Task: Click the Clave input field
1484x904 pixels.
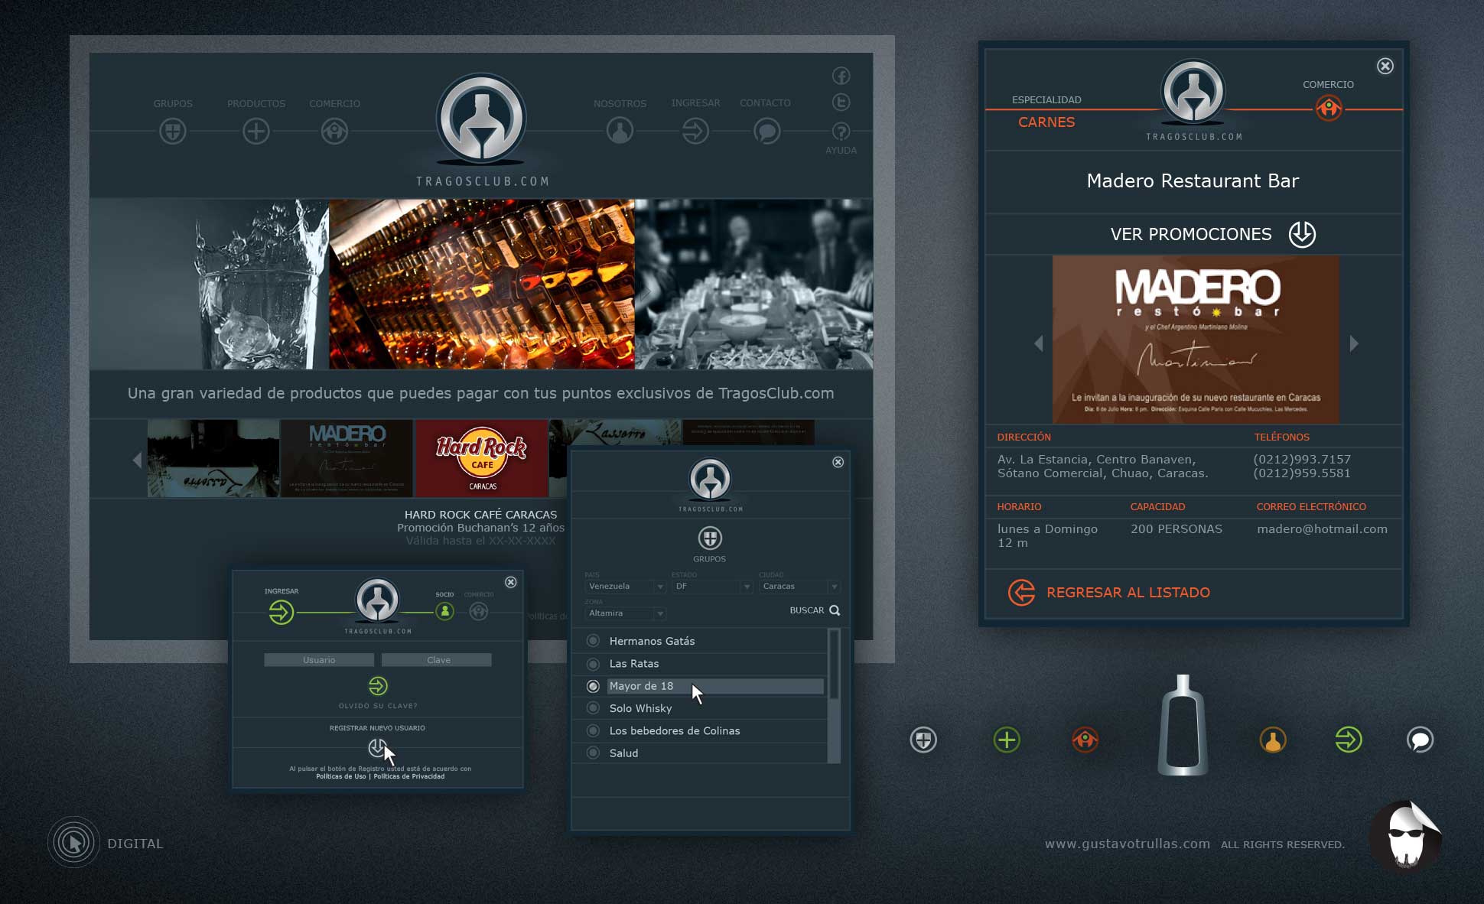Action: click(437, 660)
